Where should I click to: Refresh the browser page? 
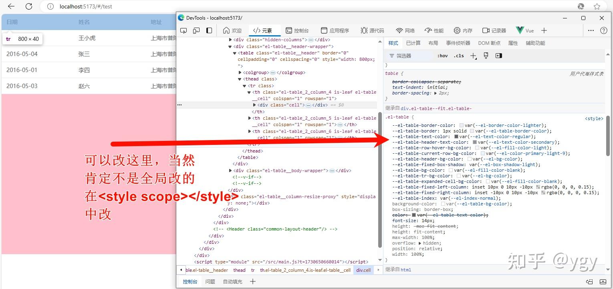click(29, 6)
